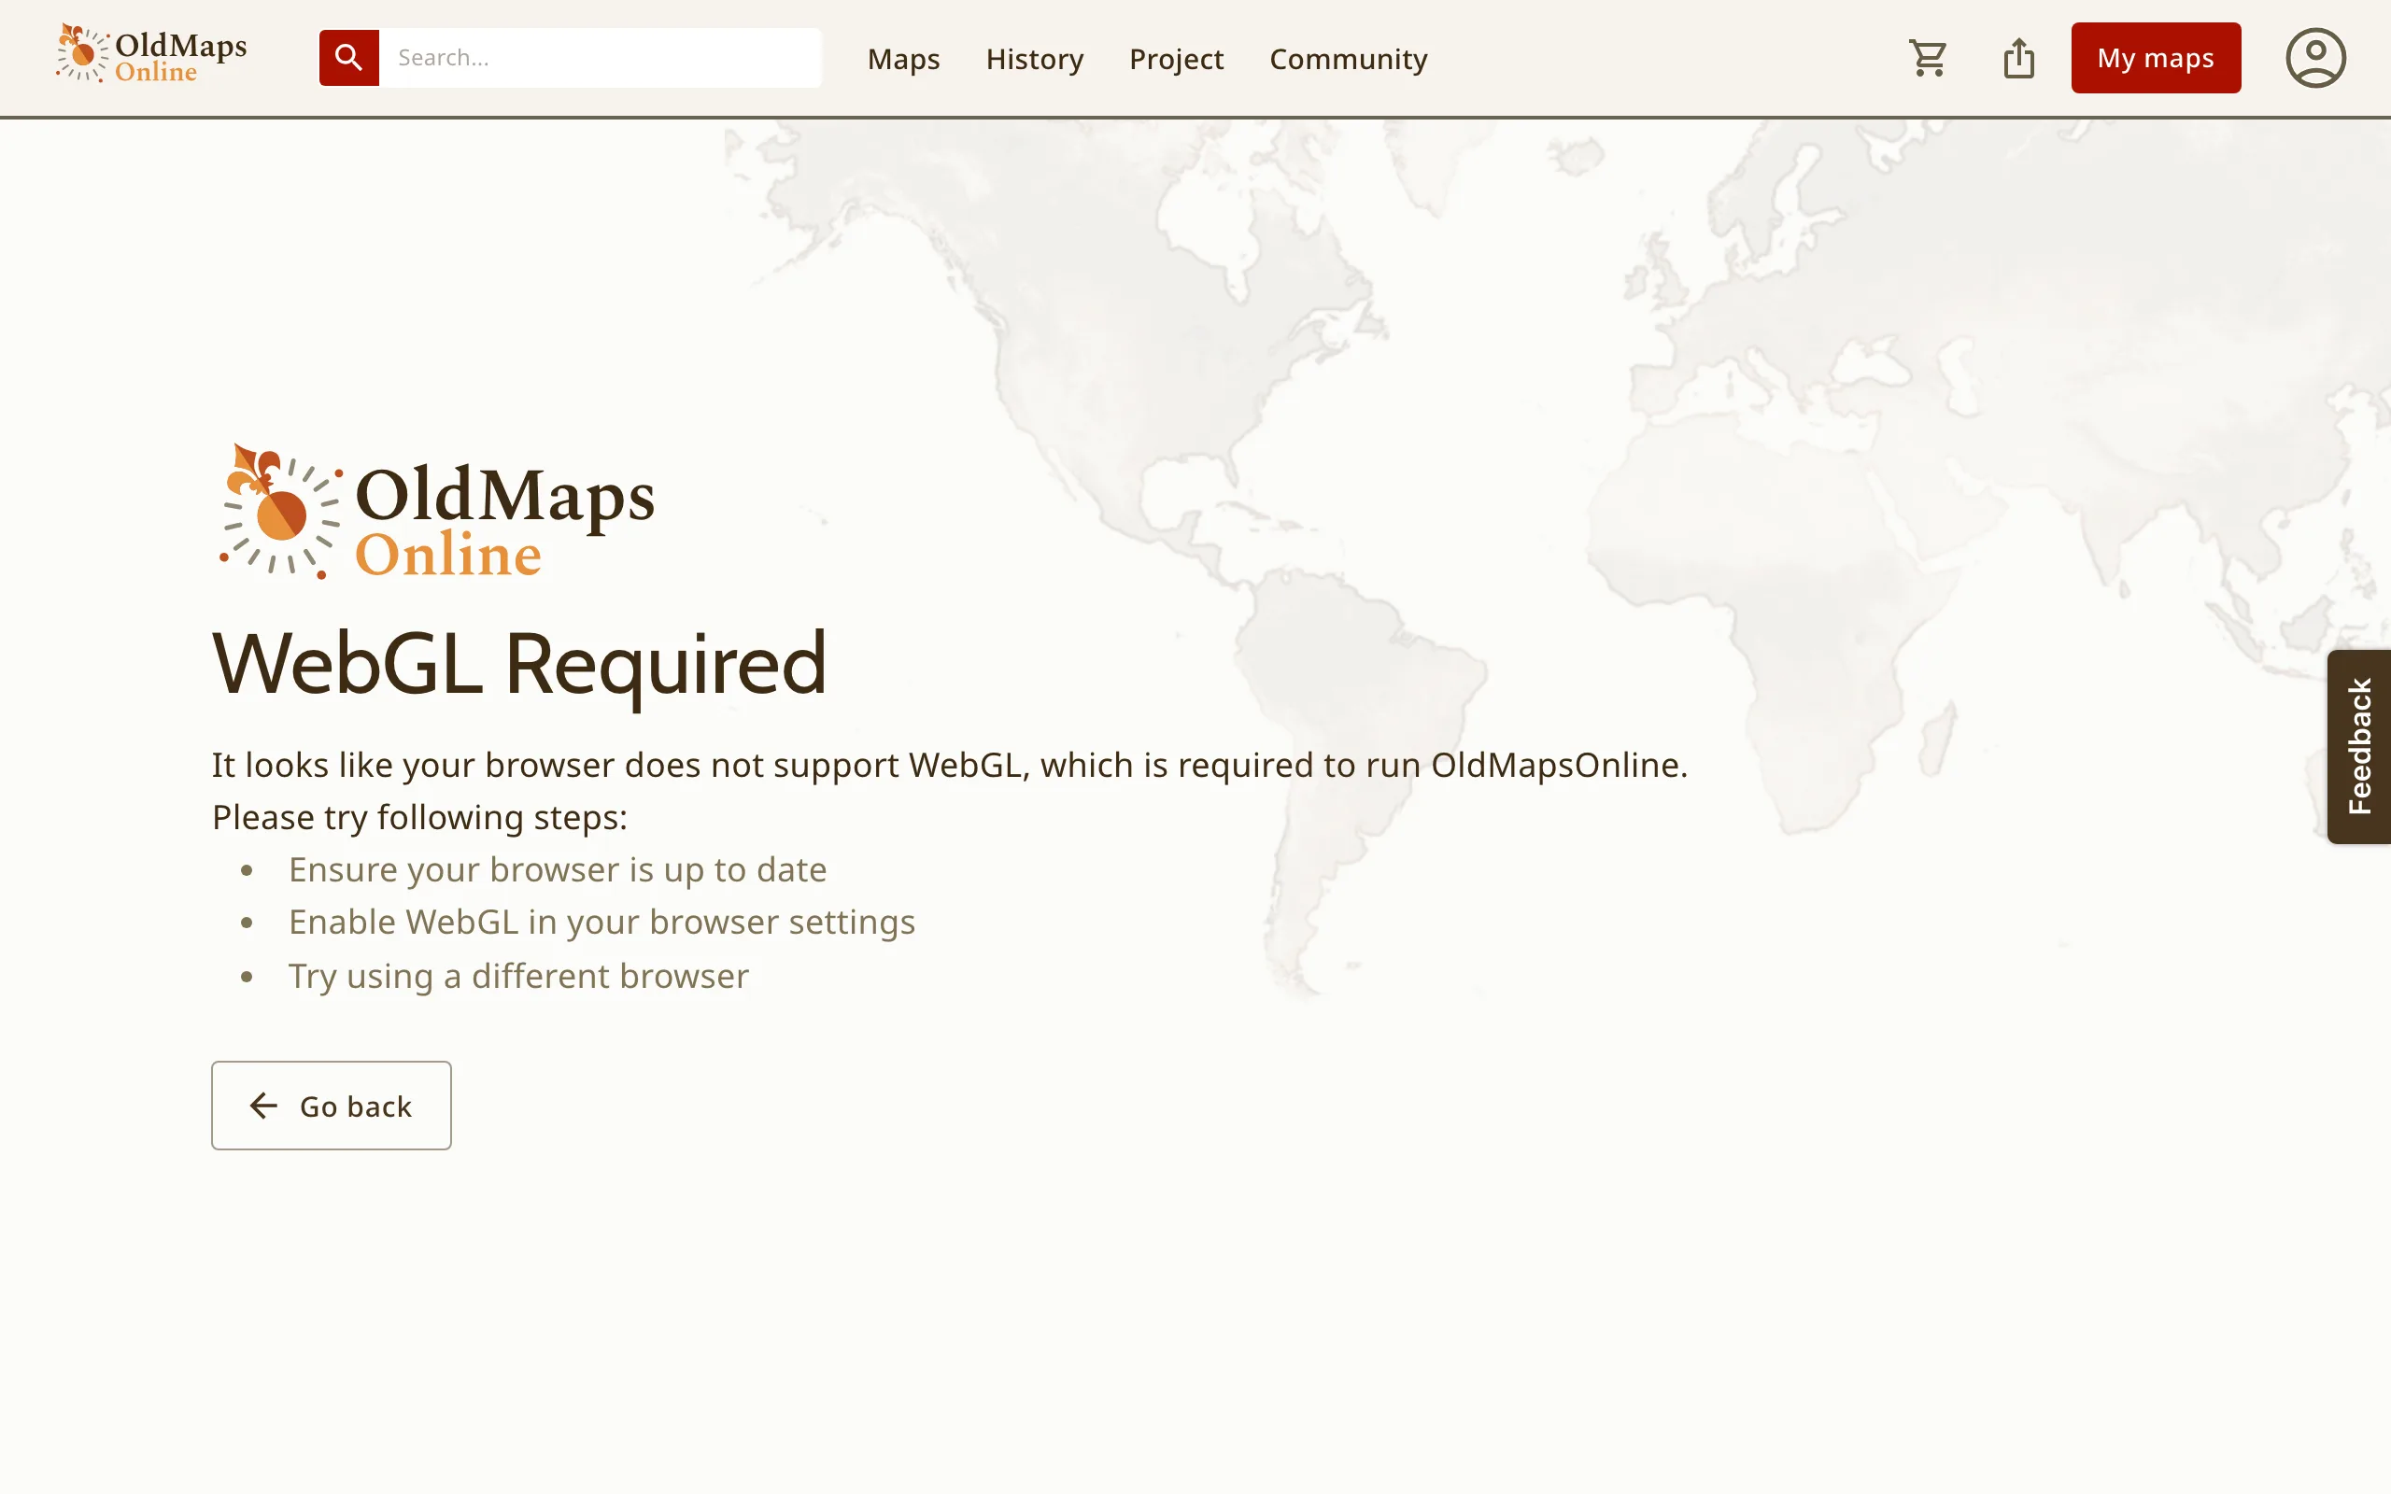
Task: Open My maps button
Action: pyautogui.click(x=2156, y=57)
